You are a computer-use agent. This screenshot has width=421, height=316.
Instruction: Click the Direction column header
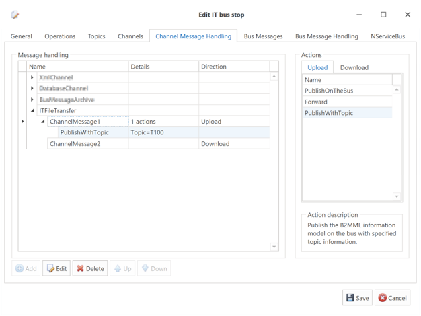[233, 67]
